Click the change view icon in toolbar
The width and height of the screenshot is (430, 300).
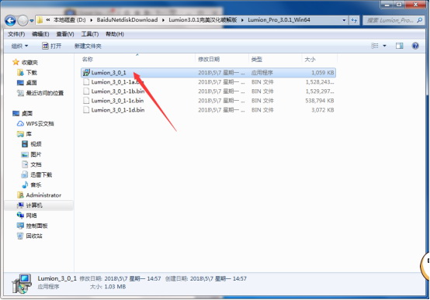375,46
